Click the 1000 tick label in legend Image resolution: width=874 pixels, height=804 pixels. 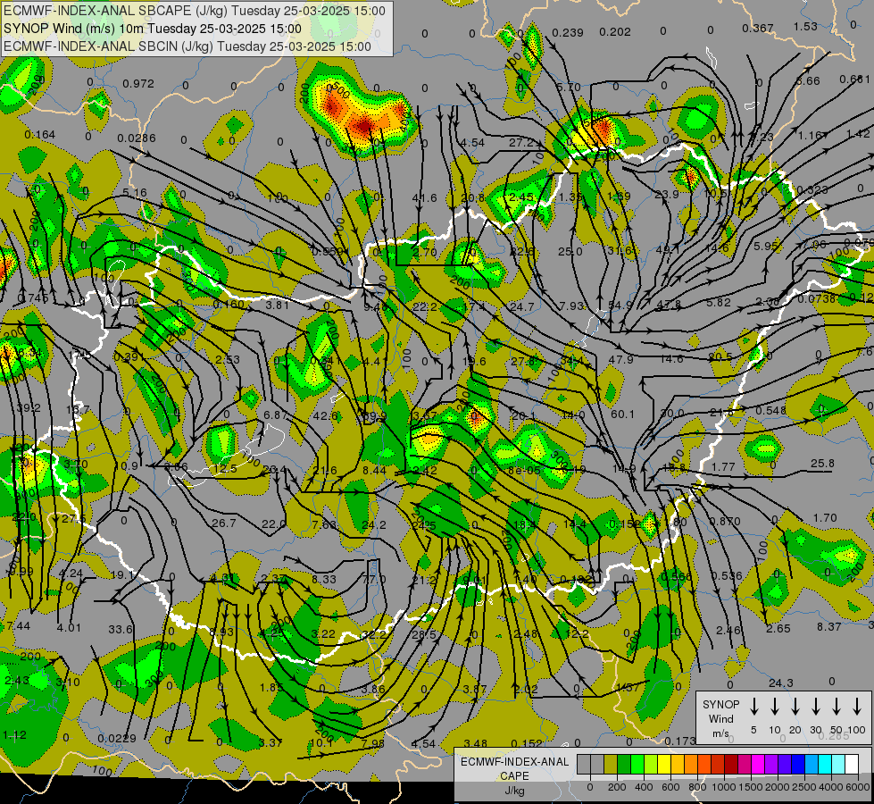click(x=725, y=787)
